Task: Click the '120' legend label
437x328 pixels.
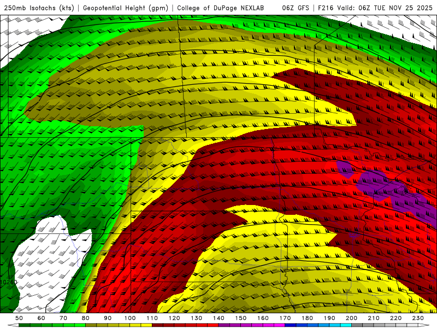Action: coord(174,318)
